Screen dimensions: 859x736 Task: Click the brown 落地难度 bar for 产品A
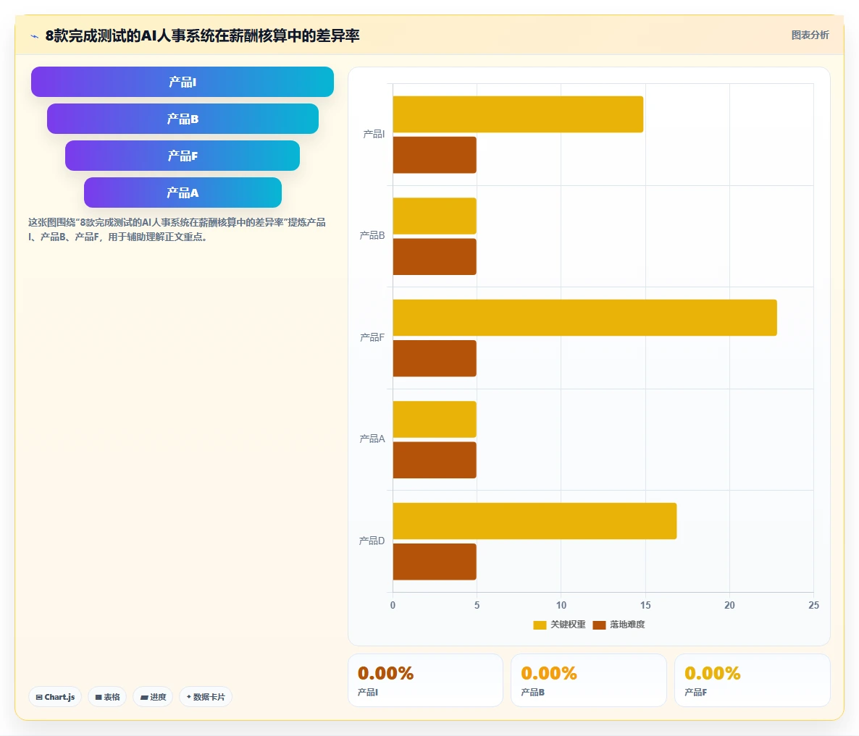435,460
